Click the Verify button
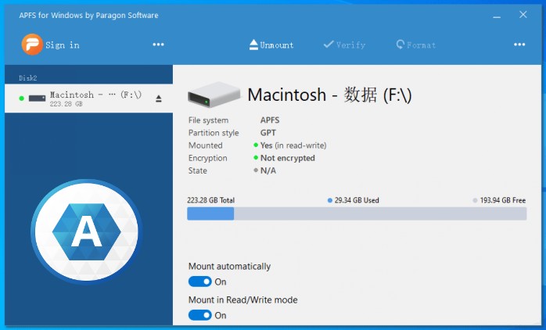Screen dimensions: 546x330 [x=344, y=45]
